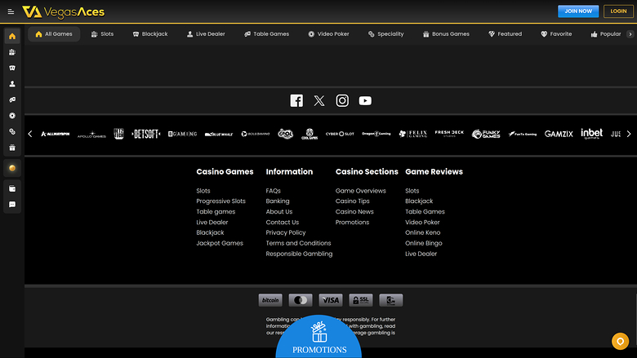Open the Instagram social icon
Image resolution: width=637 pixels, height=358 pixels.
(x=342, y=100)
